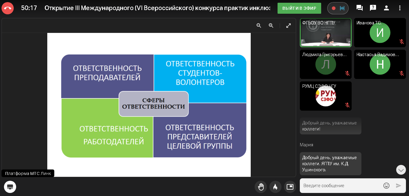Expand presentation to fullscreen

click(289, 26)
